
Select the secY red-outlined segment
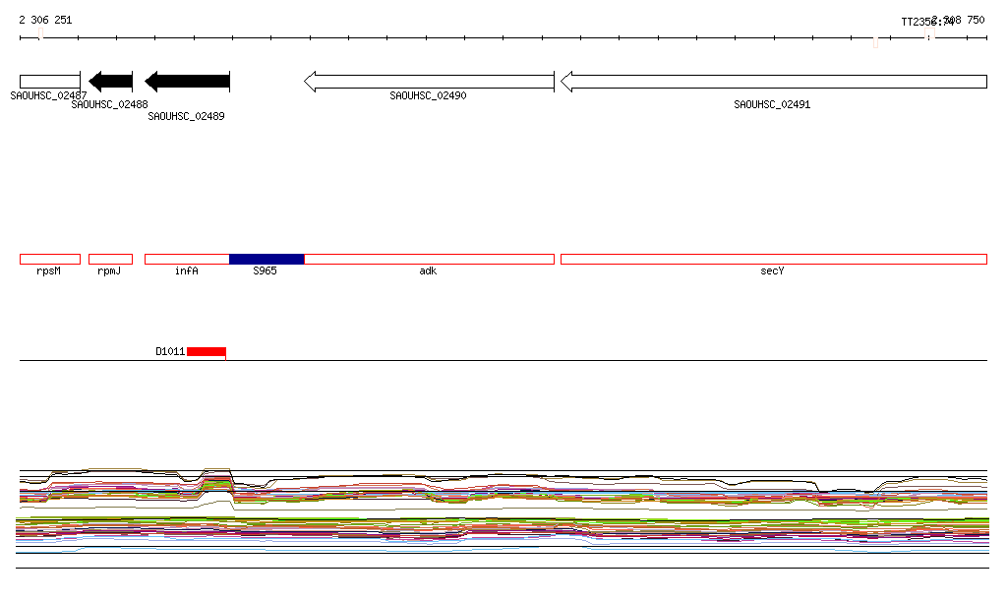[773, 259]
